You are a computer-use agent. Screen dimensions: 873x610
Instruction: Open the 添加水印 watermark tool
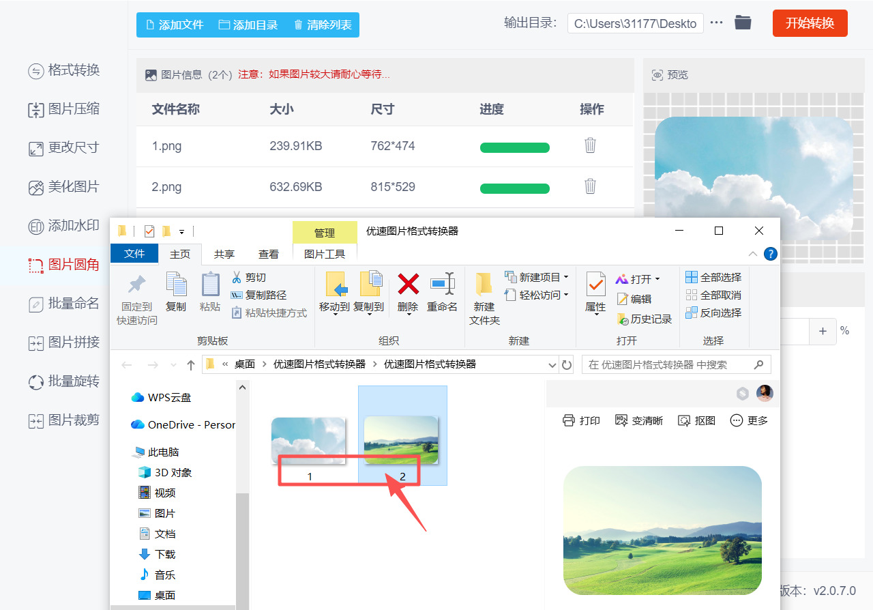pyautogui.click(x=63, y=225)
